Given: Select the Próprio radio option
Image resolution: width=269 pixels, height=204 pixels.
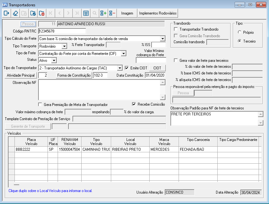Looking at the screenshot, I should coord(239,32).
